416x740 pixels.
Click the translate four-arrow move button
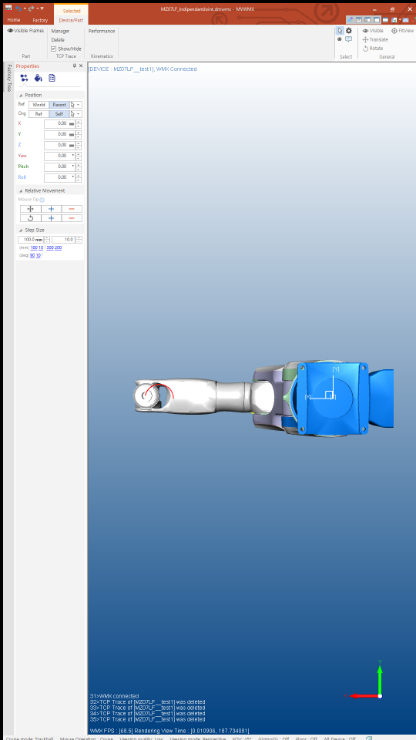[31, 209]
